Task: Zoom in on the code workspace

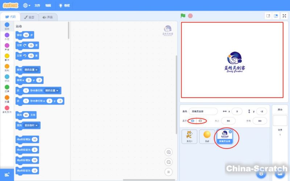Action: (168, 152)
